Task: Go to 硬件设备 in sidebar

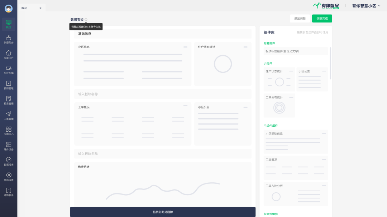Action: (9, 146)
